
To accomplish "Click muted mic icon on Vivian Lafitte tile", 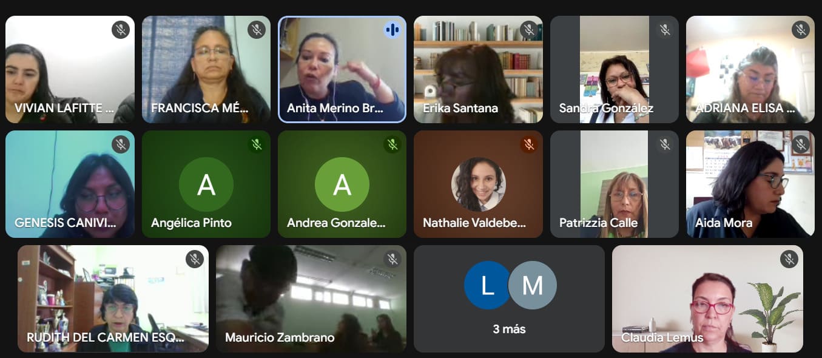I will point(121,30).
